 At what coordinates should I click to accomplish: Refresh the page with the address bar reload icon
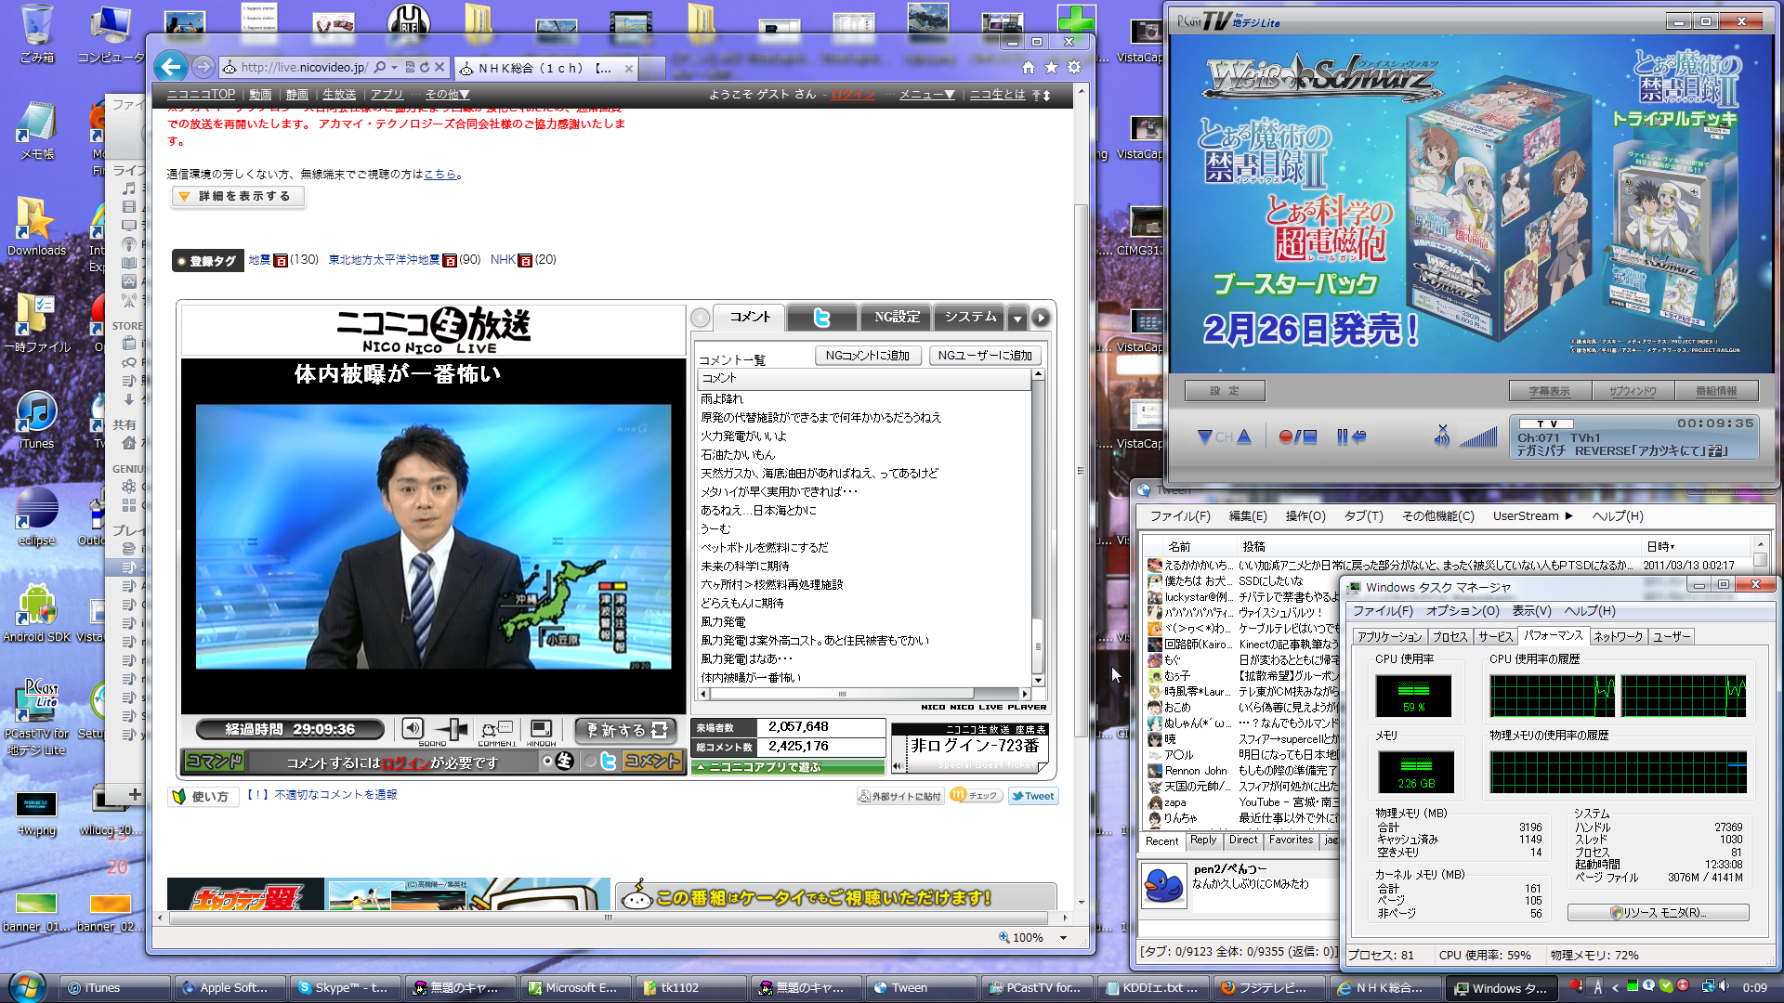(x=425, y=68)
